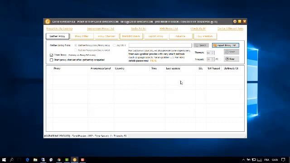Open the Contact/Report Bugs link
Image resolution: width=290 pixels, height=163 pixels.
[230, 29]
